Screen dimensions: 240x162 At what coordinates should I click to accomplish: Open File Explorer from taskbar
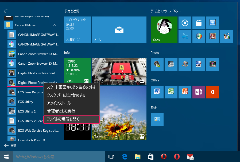point(137,157)
